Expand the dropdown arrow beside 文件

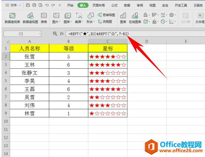pos(20,6)
